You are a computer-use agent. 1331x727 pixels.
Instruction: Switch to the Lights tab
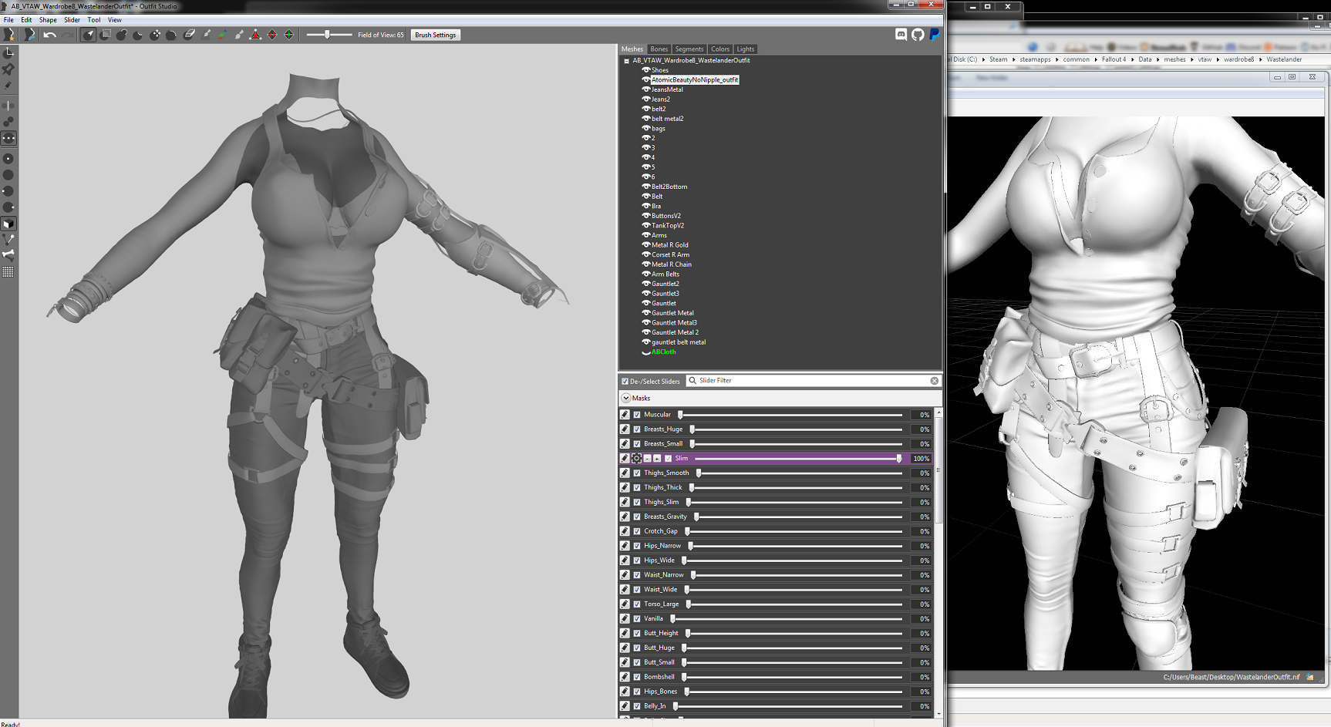(745, 49)
